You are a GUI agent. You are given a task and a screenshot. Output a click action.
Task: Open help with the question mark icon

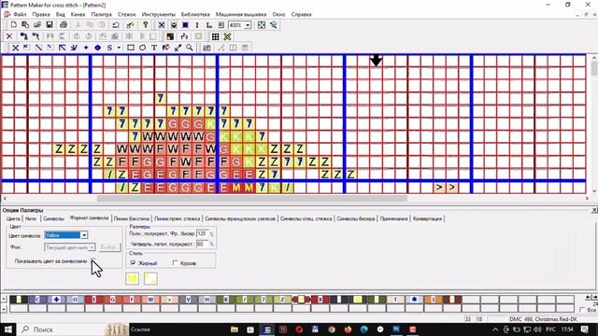click(146, 25)
